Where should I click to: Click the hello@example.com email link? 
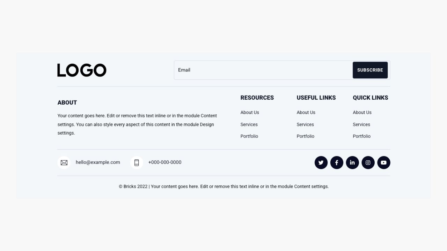click(x=98, y=162)
